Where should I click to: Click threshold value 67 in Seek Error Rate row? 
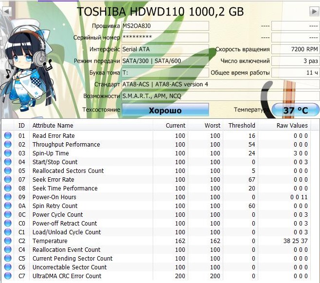click(x=251, y=180)
